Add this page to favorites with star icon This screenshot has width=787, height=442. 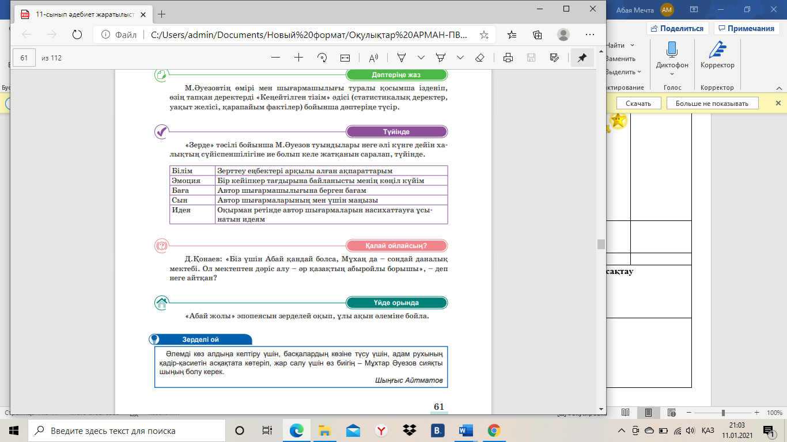(484, 35)
